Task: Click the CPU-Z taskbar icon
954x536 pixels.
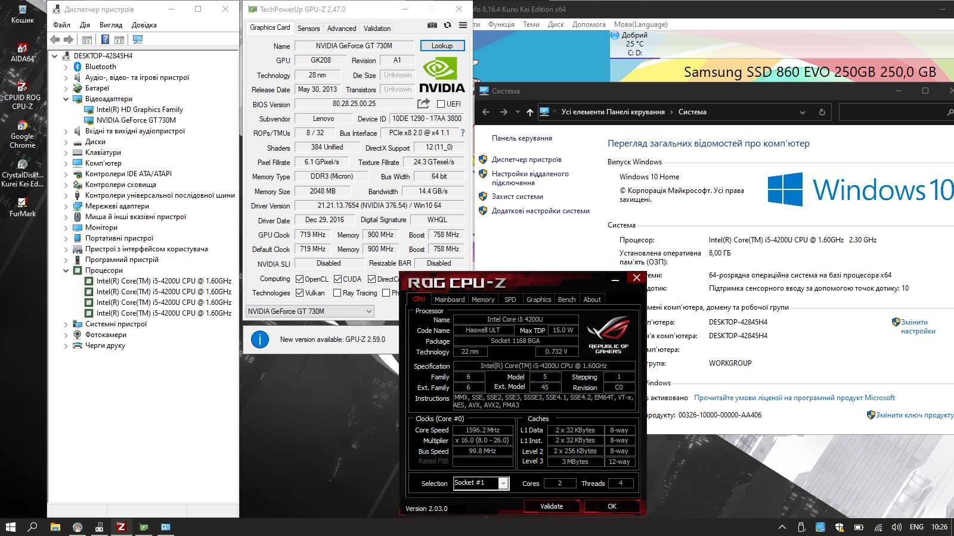Action: point(121,526)
